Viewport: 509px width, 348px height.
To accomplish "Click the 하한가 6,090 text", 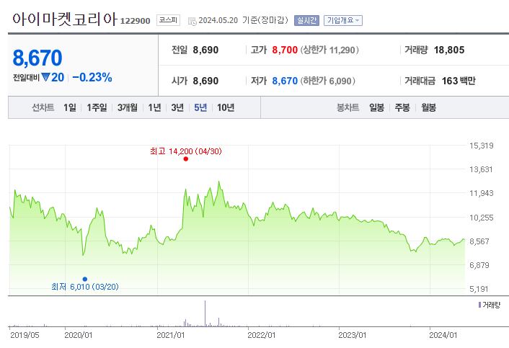I will click(x=328, y=81).
